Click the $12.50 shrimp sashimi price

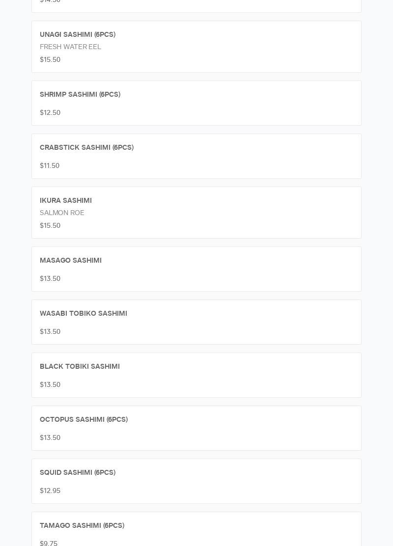[x=50, y=112]
